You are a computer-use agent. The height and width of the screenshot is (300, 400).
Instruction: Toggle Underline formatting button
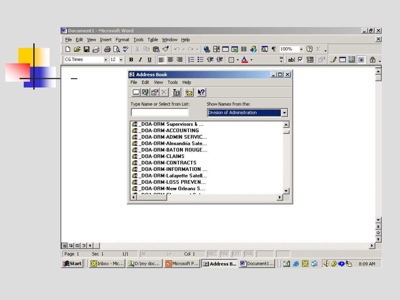[150, 60]
